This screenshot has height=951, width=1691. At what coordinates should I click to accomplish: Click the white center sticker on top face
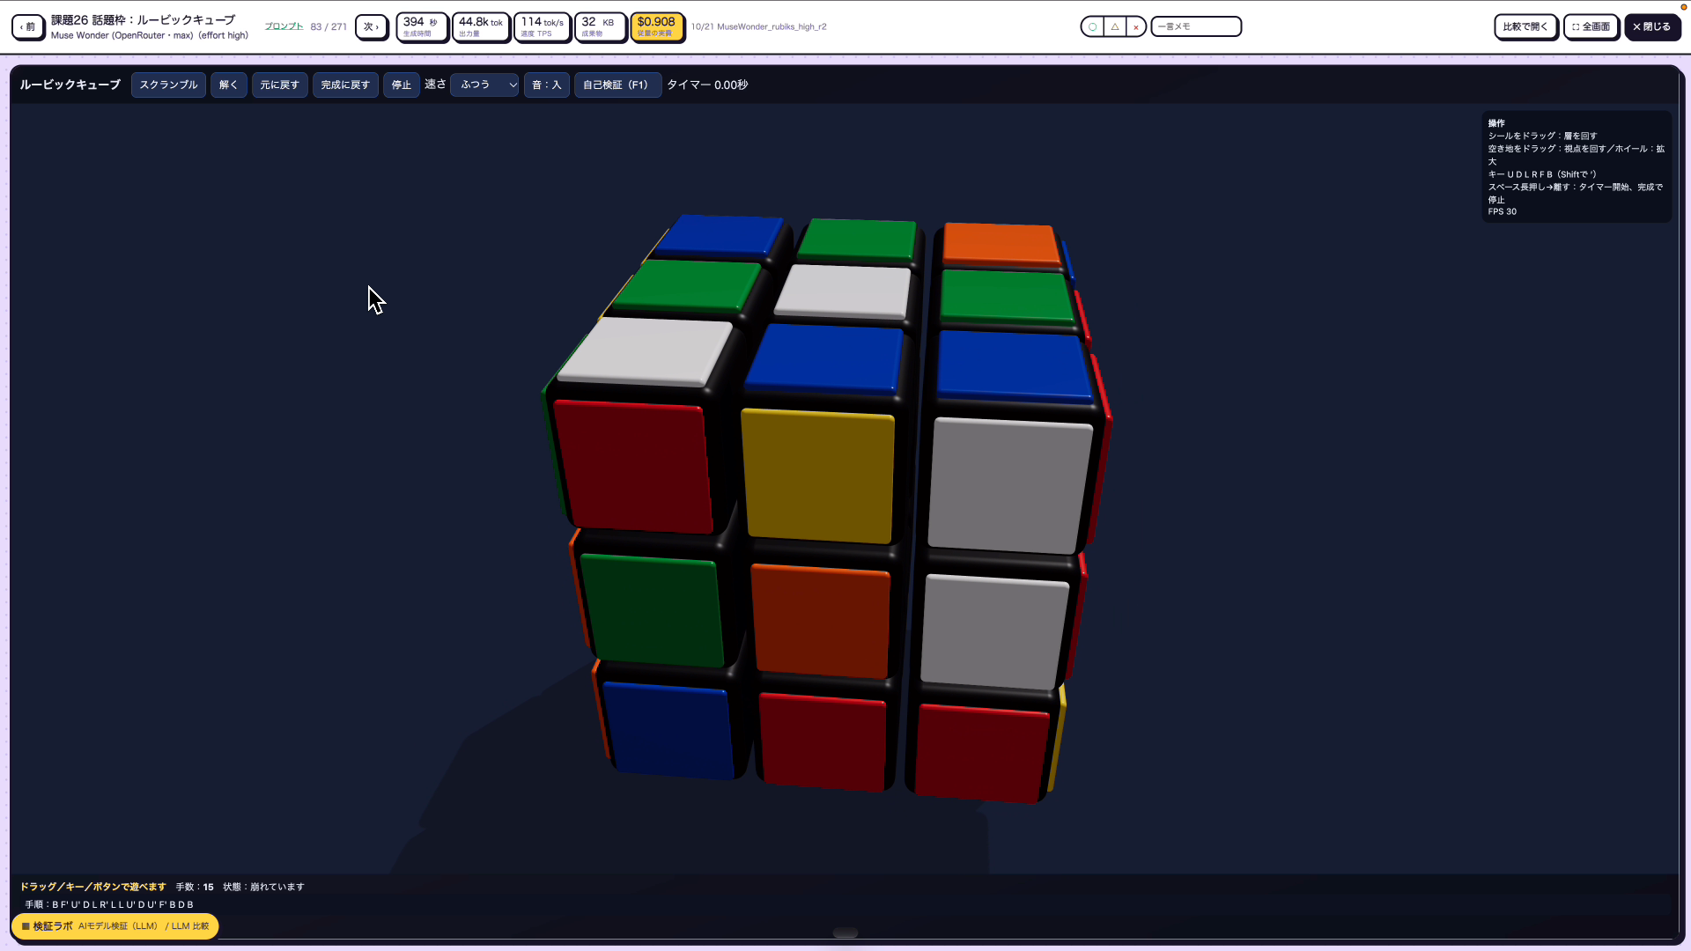pyautogui.click(x=843, y=292)
